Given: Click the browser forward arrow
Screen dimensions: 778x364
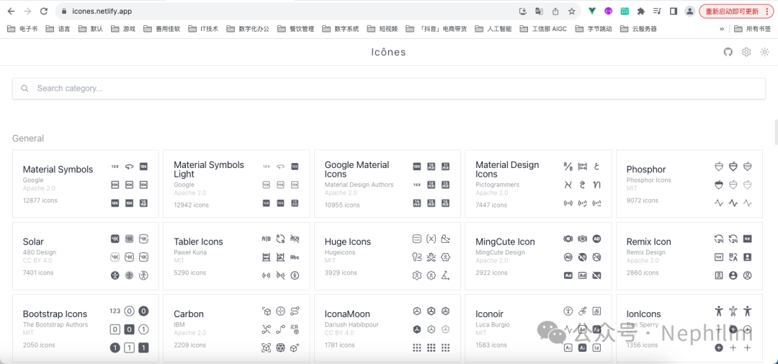Looking at the screenshot, I should 27,11.
